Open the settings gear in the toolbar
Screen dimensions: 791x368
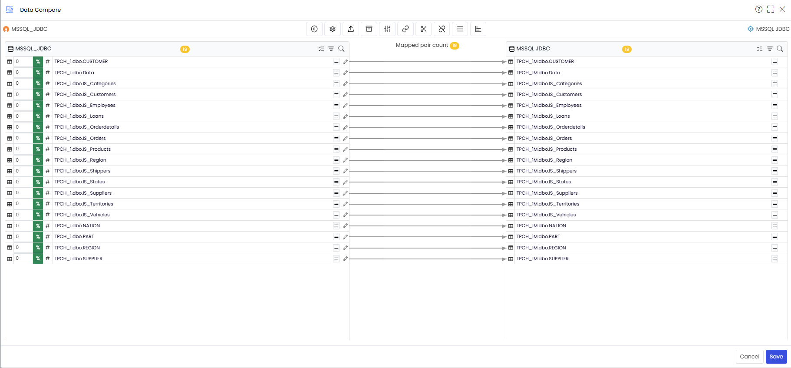pyautogui.click(x=333, y=29)
